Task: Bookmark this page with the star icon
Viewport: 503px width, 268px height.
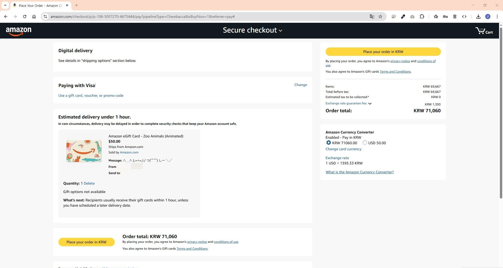Action: [380, 17]
